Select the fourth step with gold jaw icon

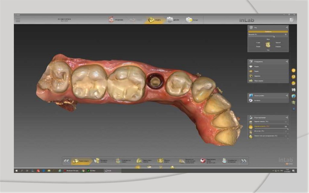[x=144, y=161]
